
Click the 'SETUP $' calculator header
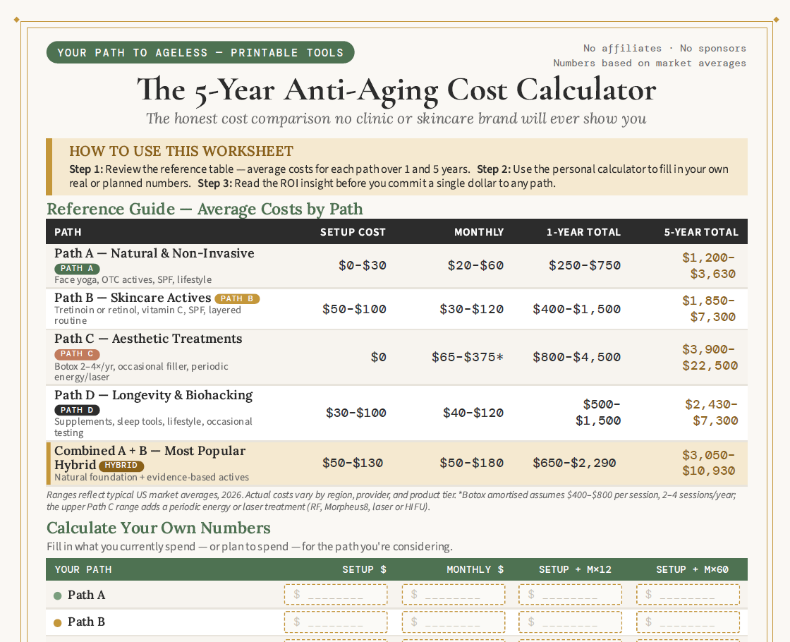364,569
